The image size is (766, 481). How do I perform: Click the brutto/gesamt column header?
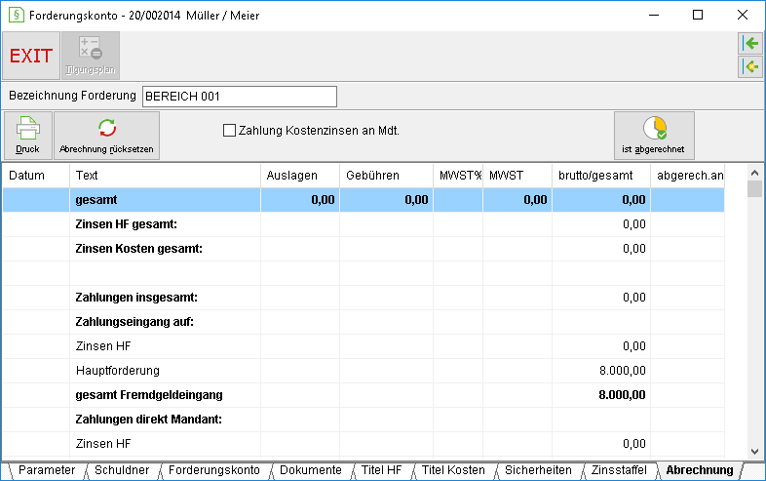pyautogui.click(x=601, y=176)
